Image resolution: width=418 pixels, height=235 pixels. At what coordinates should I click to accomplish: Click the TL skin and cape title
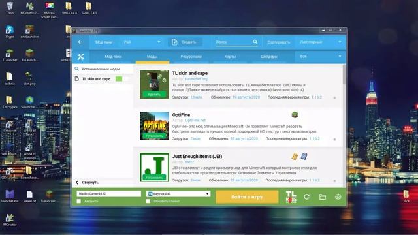click(x=190, y=73)
